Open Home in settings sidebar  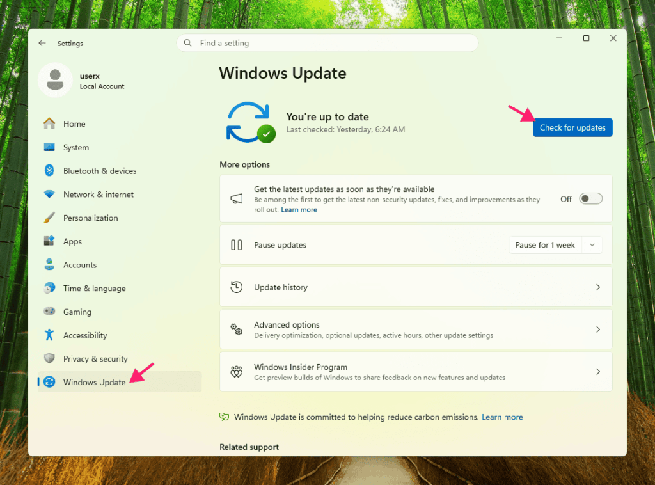point(120,123)
